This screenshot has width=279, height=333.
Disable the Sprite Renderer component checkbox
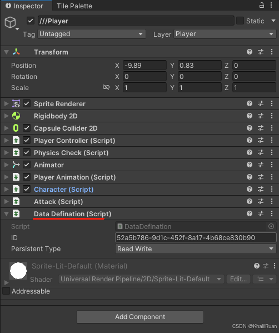click(27, 103)
